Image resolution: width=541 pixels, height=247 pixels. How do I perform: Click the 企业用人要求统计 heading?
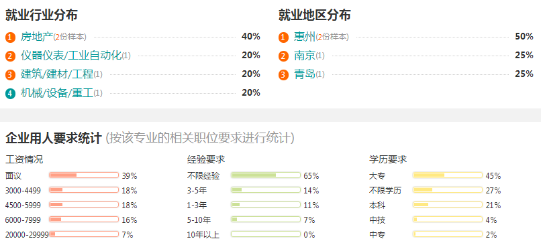click(54, 138)
